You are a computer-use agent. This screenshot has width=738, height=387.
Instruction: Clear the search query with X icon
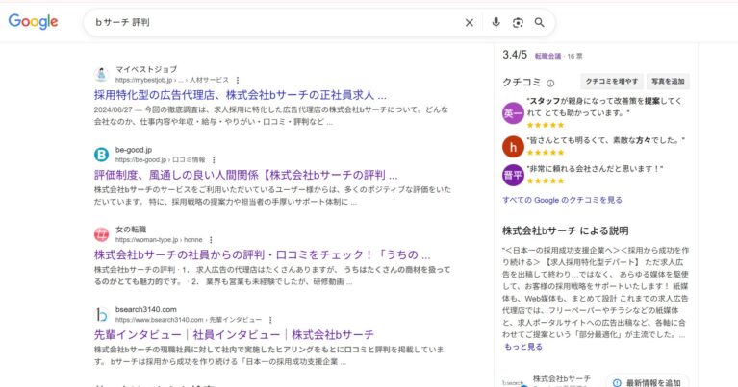point(470,22)
